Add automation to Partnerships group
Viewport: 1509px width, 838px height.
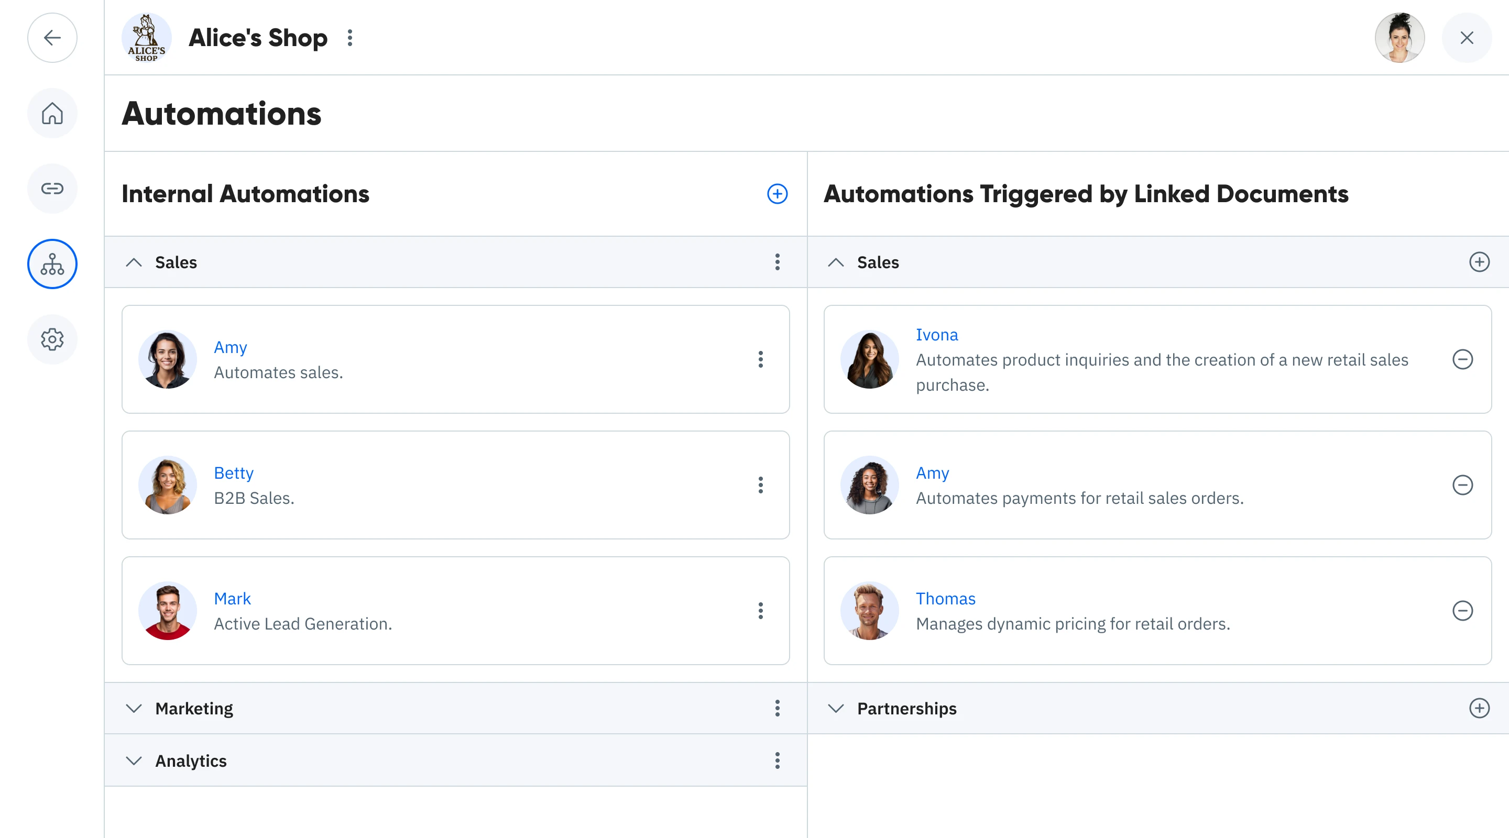[1479, 708]
